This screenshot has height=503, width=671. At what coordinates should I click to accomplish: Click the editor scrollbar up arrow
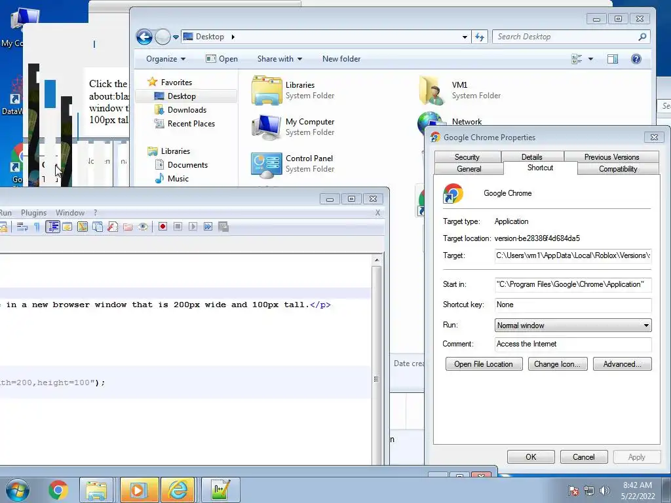pyautogui.click(x=377, y=260)
